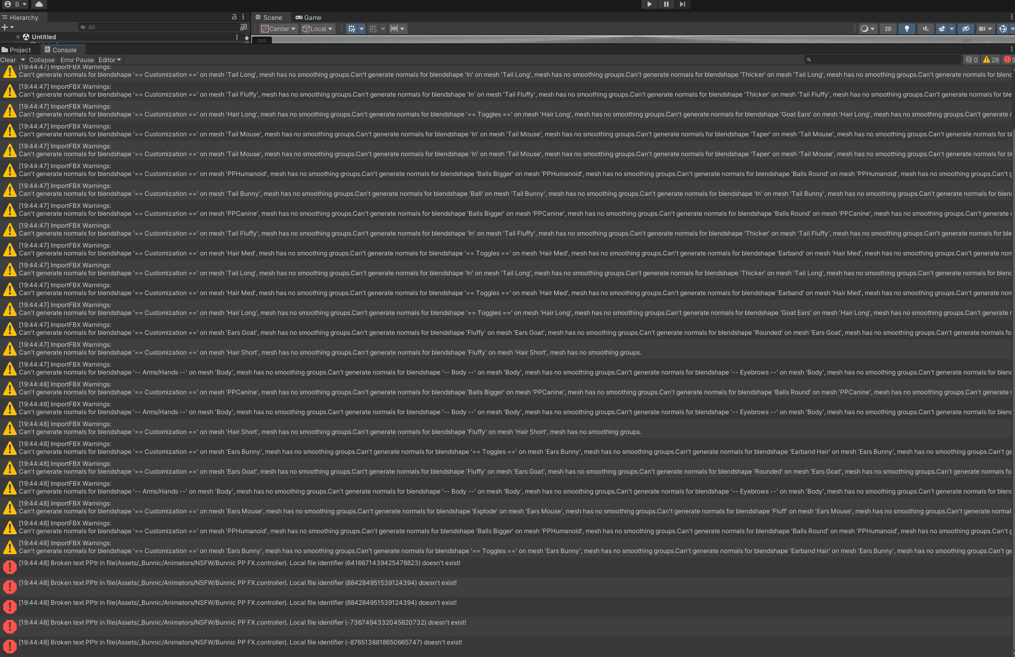
Task: Open the cloud services icon
Action: pos(39,4)
